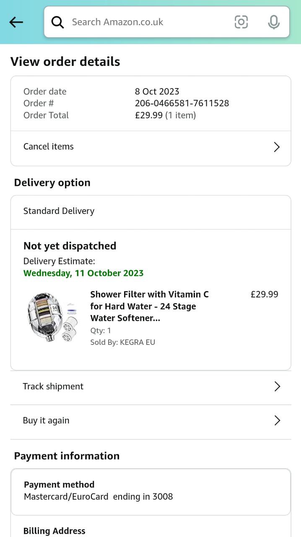301x537 pixels.
Task: Open Track shipment chevron arrow
Action: (277, 386)
